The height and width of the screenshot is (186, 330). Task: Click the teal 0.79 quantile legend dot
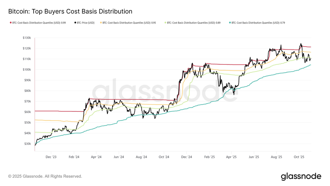click(229, 23)
